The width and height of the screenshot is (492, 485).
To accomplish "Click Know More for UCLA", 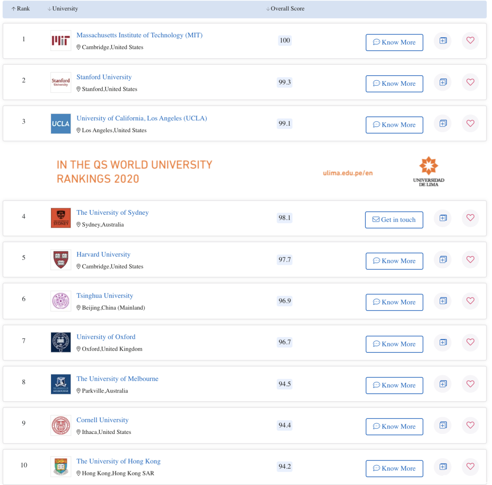I will [394, 125].
